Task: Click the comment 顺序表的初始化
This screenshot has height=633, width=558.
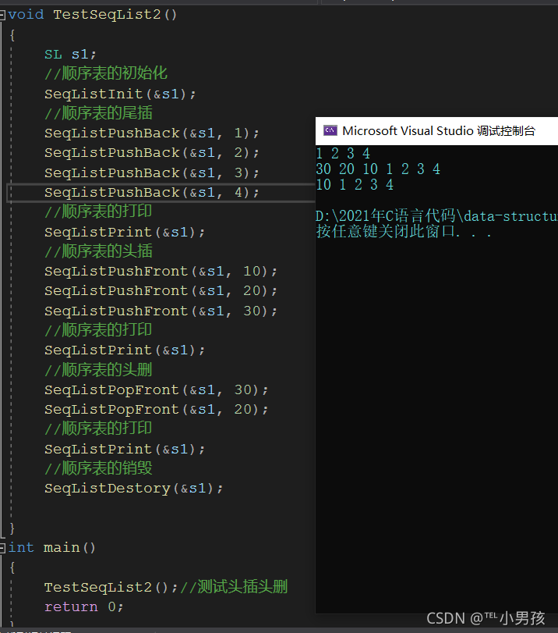Action: pos(106,73)
